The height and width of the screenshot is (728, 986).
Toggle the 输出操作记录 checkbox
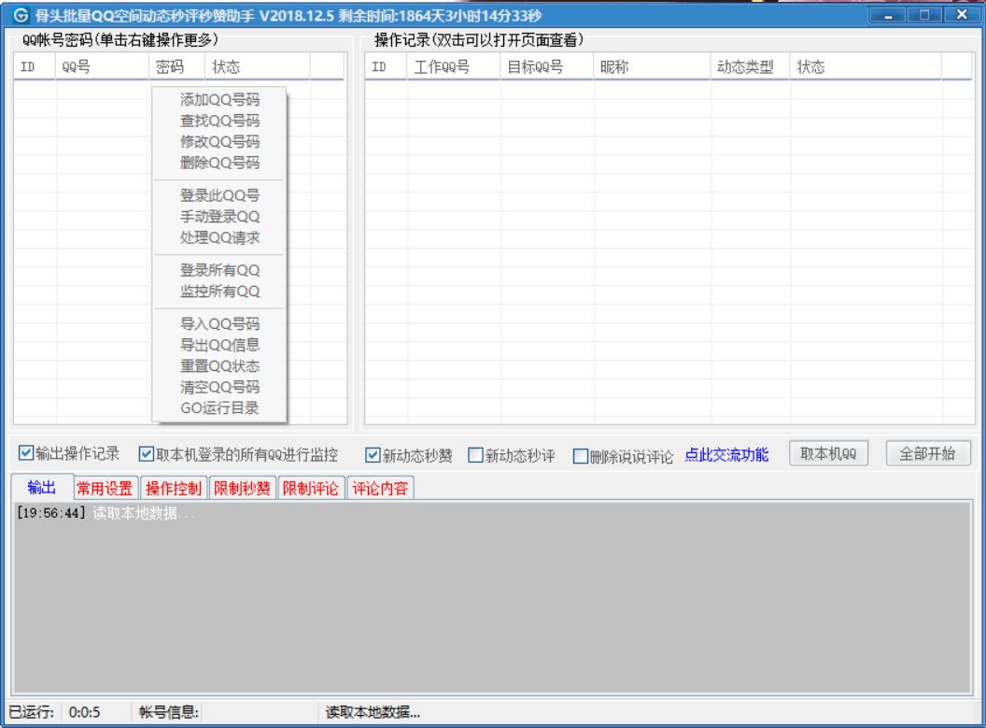click(27, 454)
